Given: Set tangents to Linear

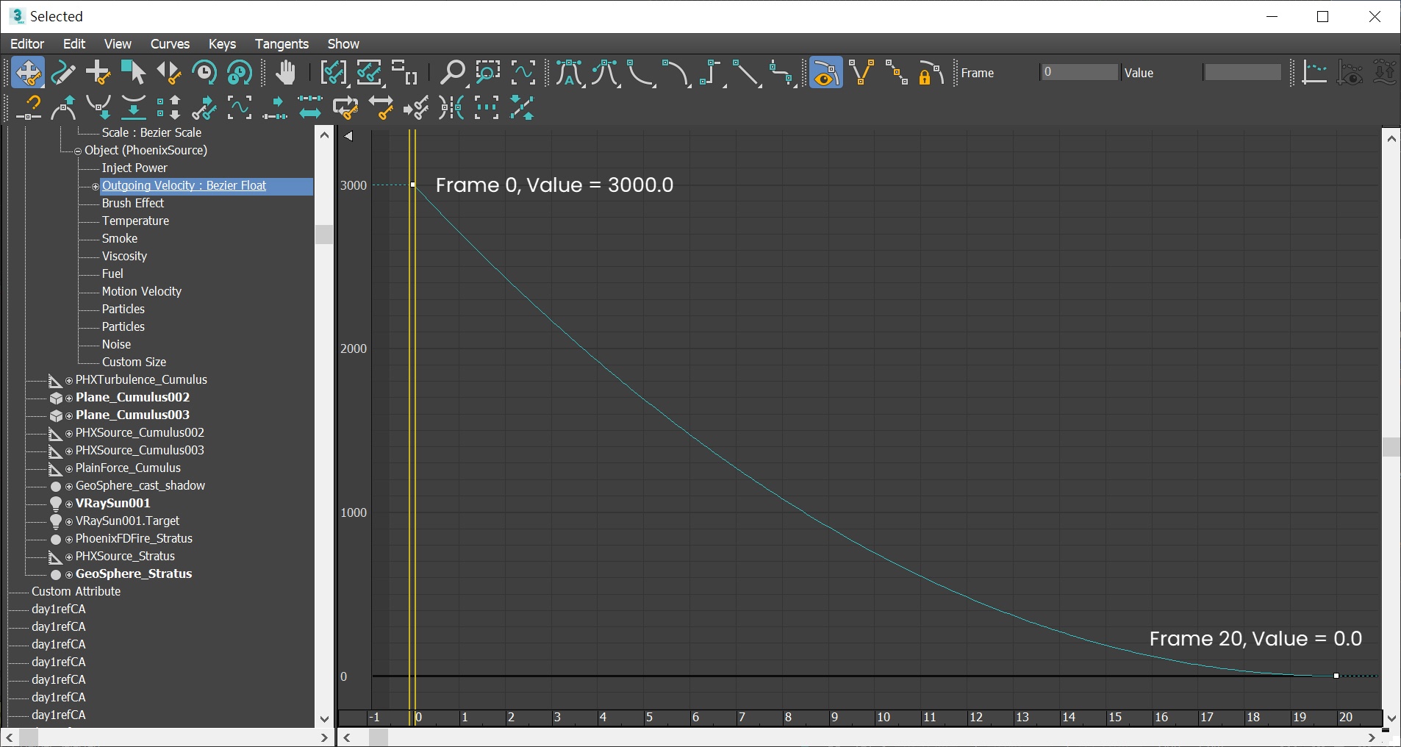Looking at the screenshot, I should coord(746,73).
